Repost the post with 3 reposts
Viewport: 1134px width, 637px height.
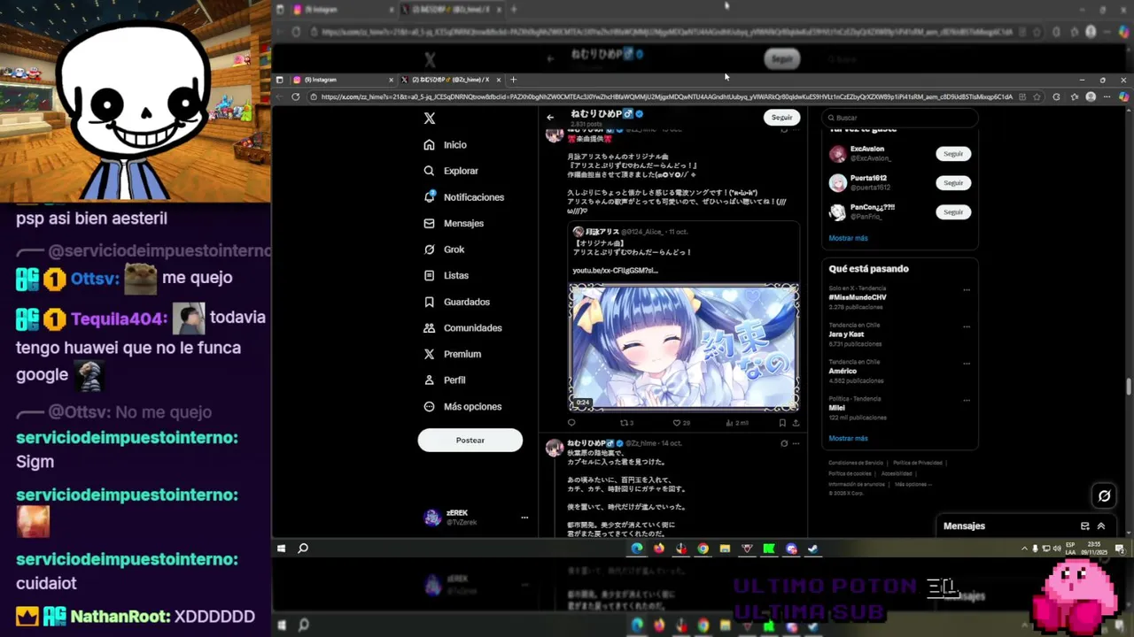click(625, 423)
